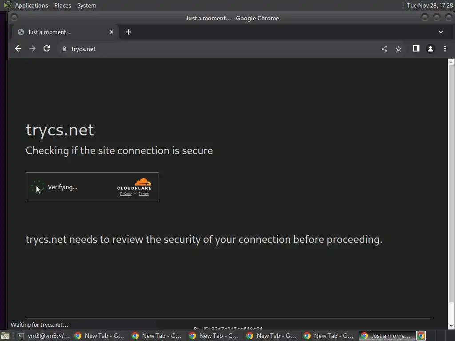Click the Verifying spinner indicator
The image size is (455, 341).
[38, 186]
